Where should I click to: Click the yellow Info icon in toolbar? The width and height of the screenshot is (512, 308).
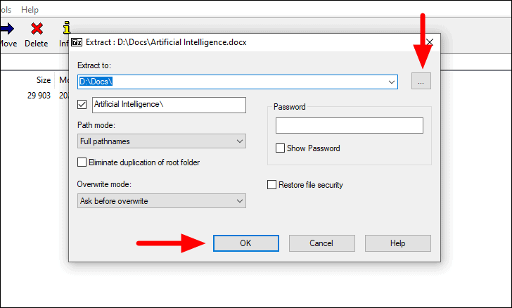(67, 27)
